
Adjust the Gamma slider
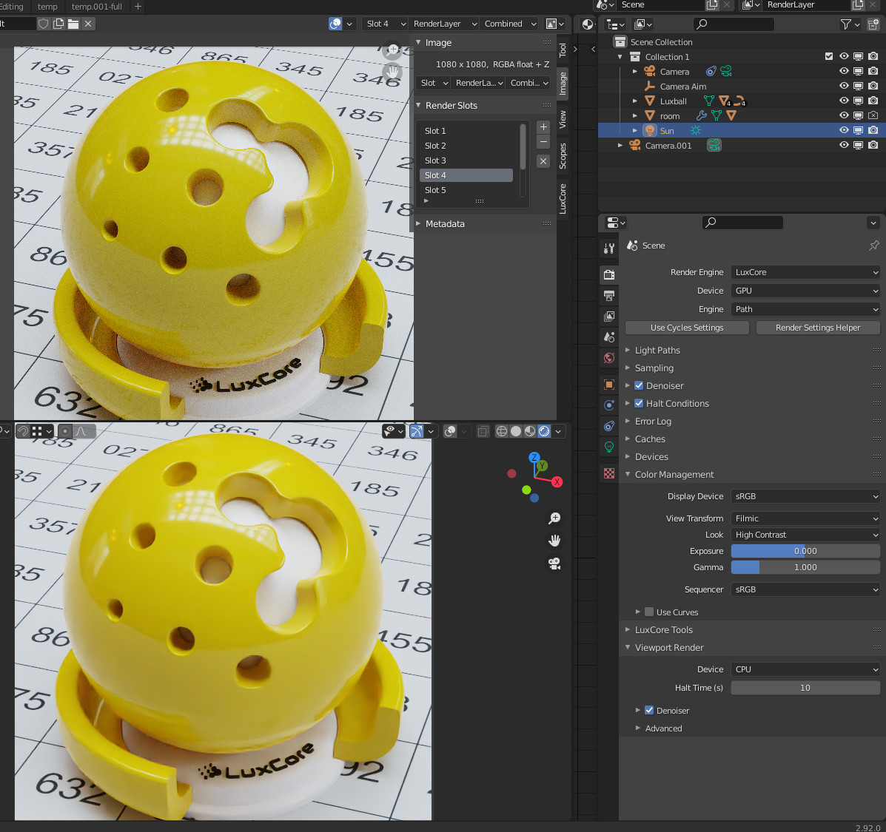(x=805, y=567)
